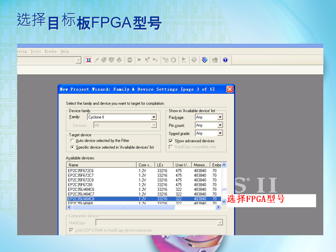Click the toolbar icon between pencil and STOP, middle one
This screenshot has height=252, width=336.
pos(111,60)
